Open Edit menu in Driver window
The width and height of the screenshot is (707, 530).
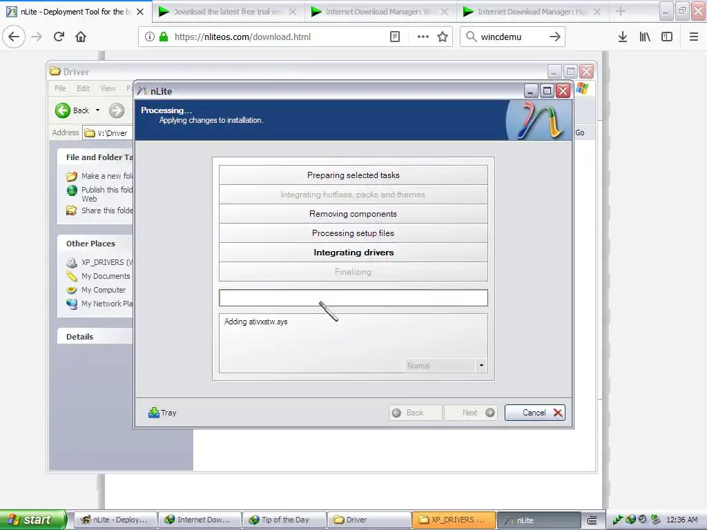point(83,88)
